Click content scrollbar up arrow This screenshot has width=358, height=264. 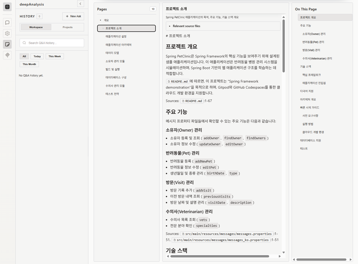point(284,17)
